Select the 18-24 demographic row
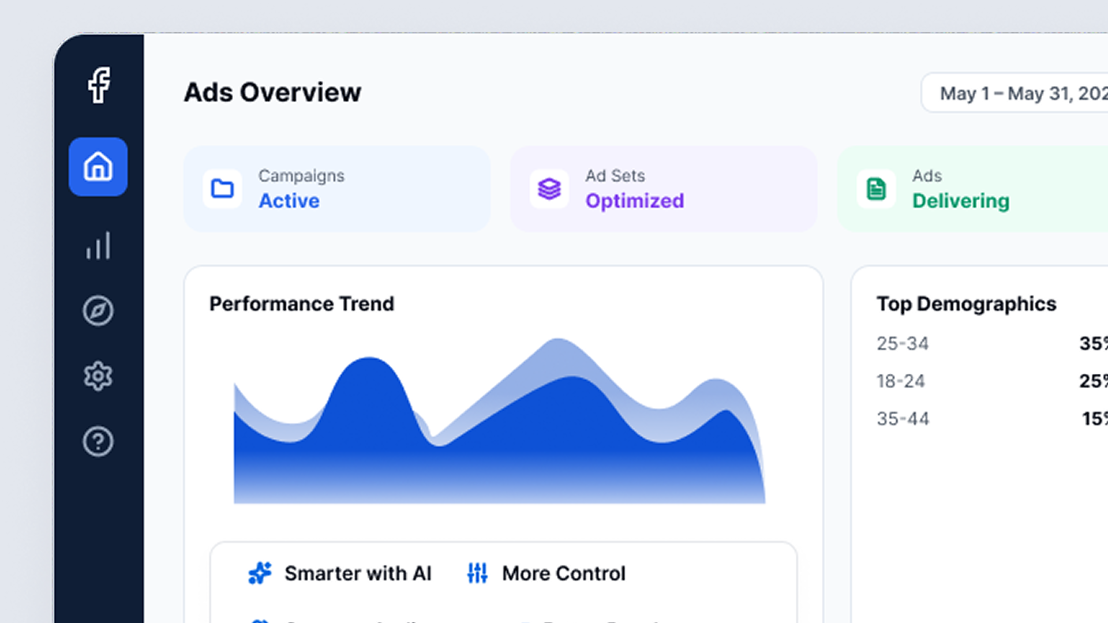Viewport: 1108px width, 623px height. 993,381
